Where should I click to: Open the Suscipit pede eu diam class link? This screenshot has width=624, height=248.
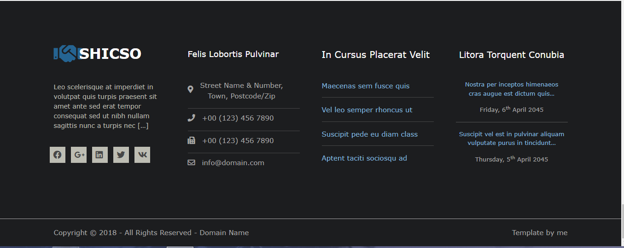point(370,134)
